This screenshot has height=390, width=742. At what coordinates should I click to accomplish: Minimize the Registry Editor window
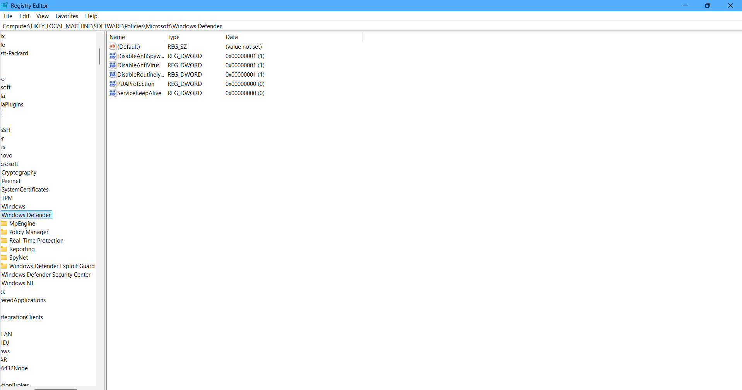point(685,5)
